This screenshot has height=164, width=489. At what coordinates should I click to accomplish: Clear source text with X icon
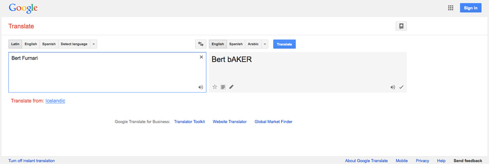click(x=201, y=58)
